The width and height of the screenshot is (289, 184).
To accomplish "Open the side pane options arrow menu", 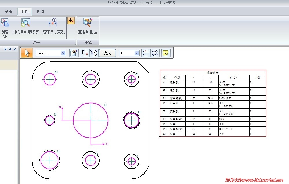I will 6,49.
